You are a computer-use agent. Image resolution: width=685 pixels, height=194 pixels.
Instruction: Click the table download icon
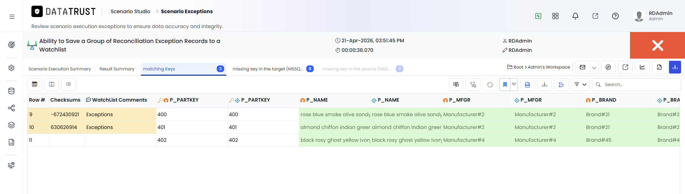click(x=544, y=85)
